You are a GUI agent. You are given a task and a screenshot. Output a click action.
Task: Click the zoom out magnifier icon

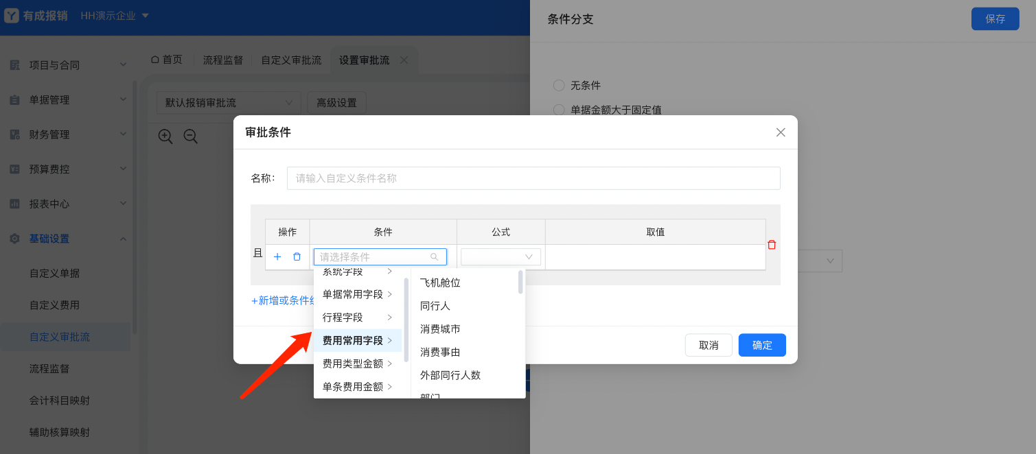point(190,136)
